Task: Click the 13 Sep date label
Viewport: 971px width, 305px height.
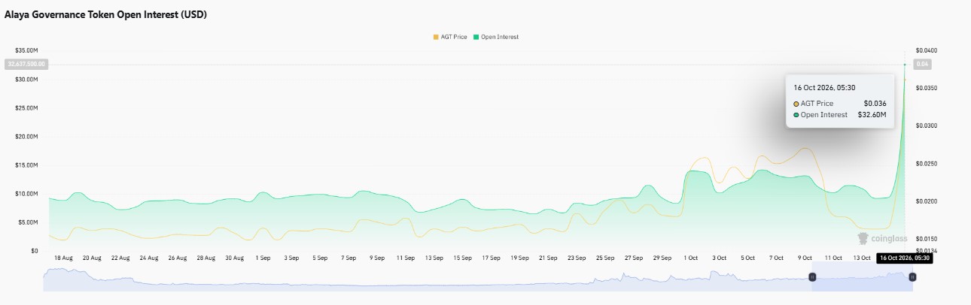Action: pyautogui.click(x=434, y=258)
